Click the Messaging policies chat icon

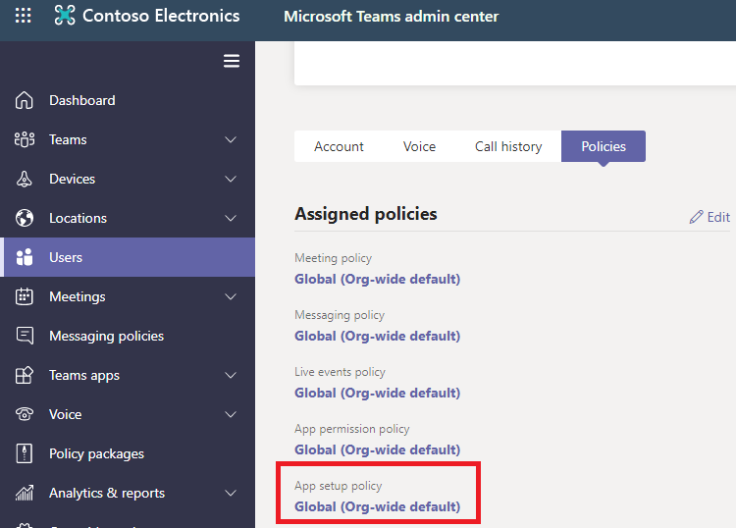click(24, 336)
